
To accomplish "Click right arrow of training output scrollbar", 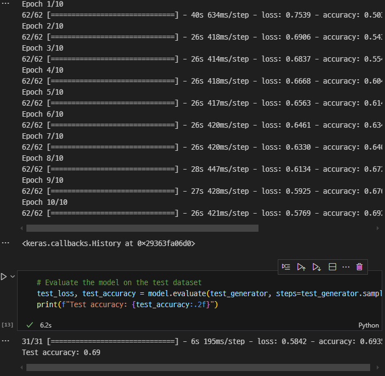I will coord(378,228).
